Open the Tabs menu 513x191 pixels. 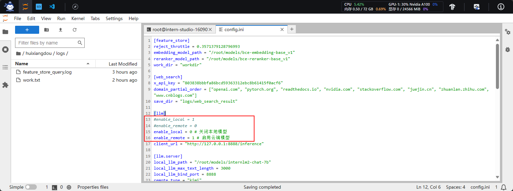click(x=95, y=18)
